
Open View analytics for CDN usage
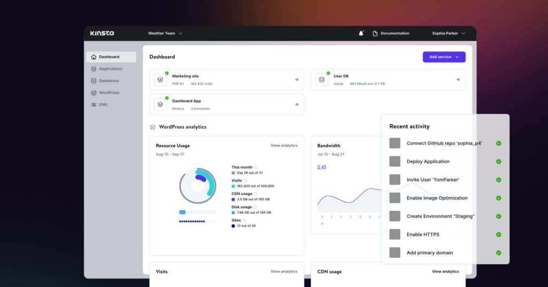click(445, 271)
